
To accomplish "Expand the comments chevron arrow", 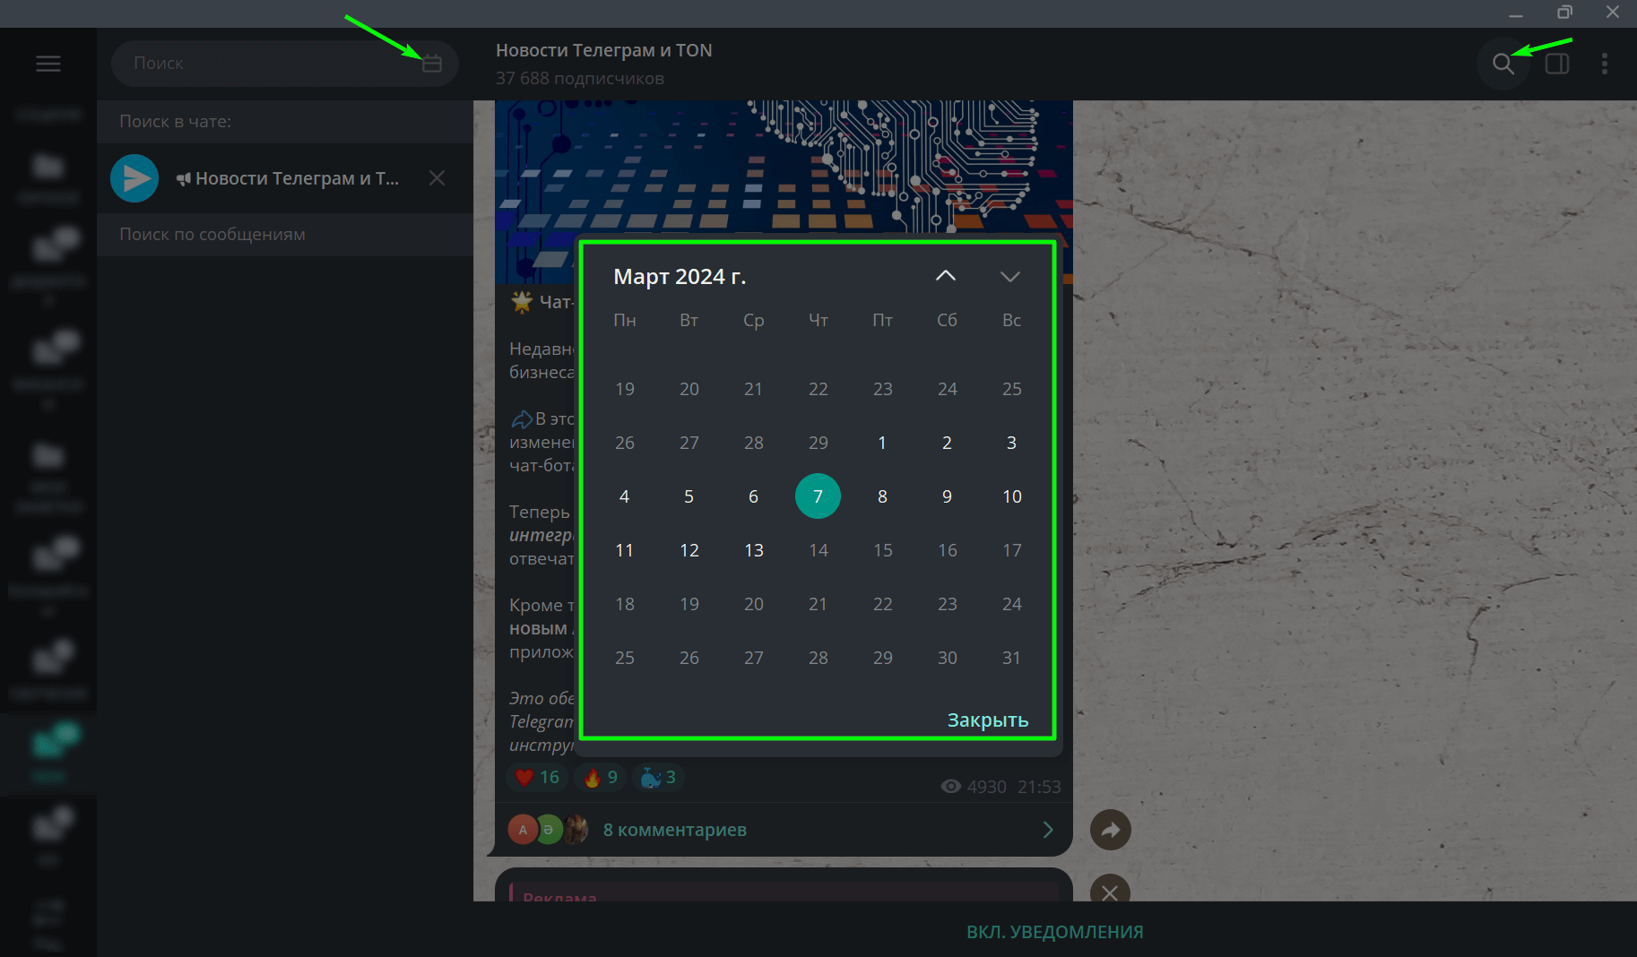I will click(x=1048, y=830).
